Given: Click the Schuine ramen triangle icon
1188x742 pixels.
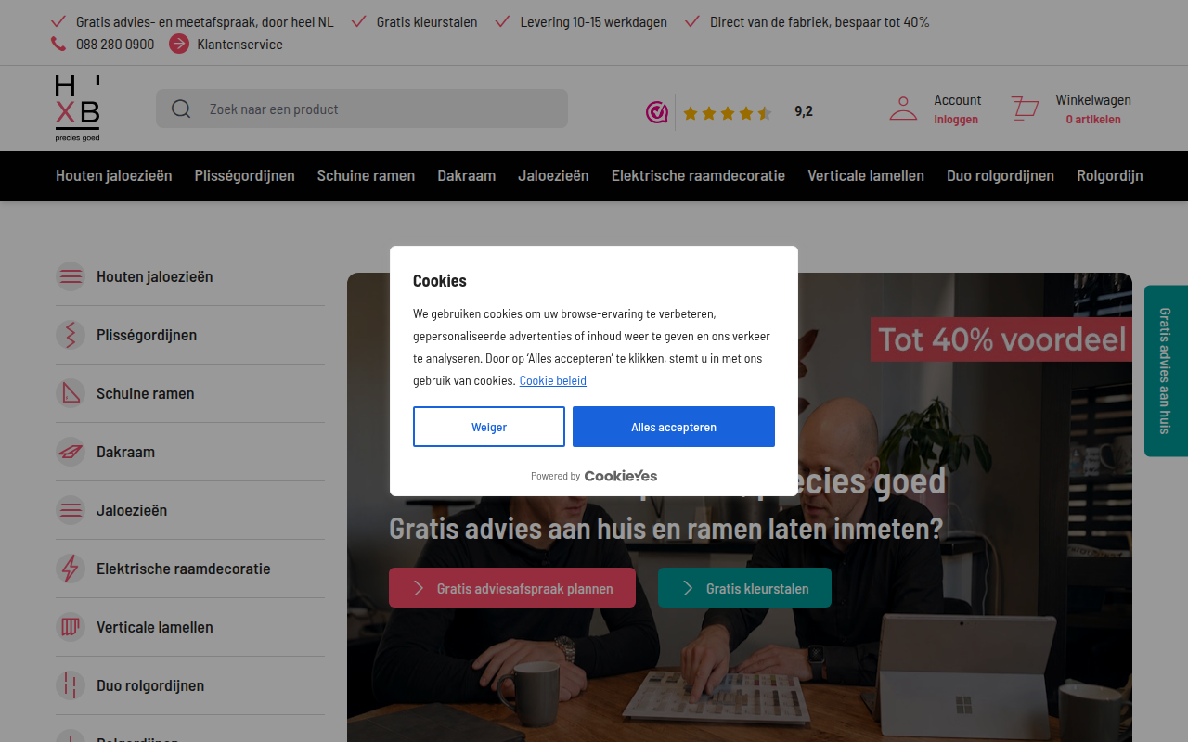Looking at the screenshot, I should (x=71, y=393).
